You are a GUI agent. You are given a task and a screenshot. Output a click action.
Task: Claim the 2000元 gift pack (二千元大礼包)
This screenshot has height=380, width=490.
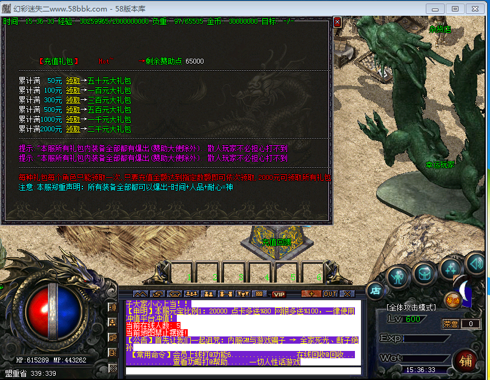(x=73, y=129)
